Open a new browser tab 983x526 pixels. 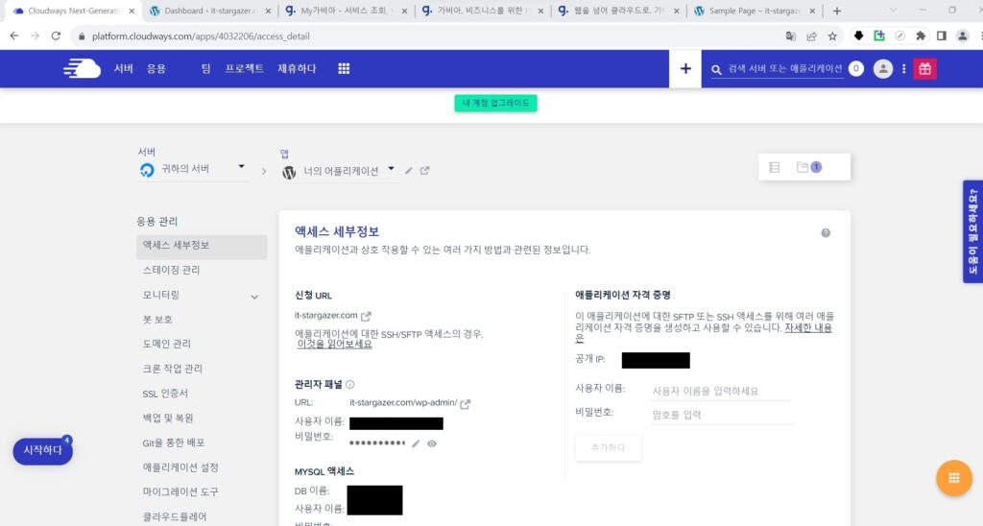click(x=837, y=12)
